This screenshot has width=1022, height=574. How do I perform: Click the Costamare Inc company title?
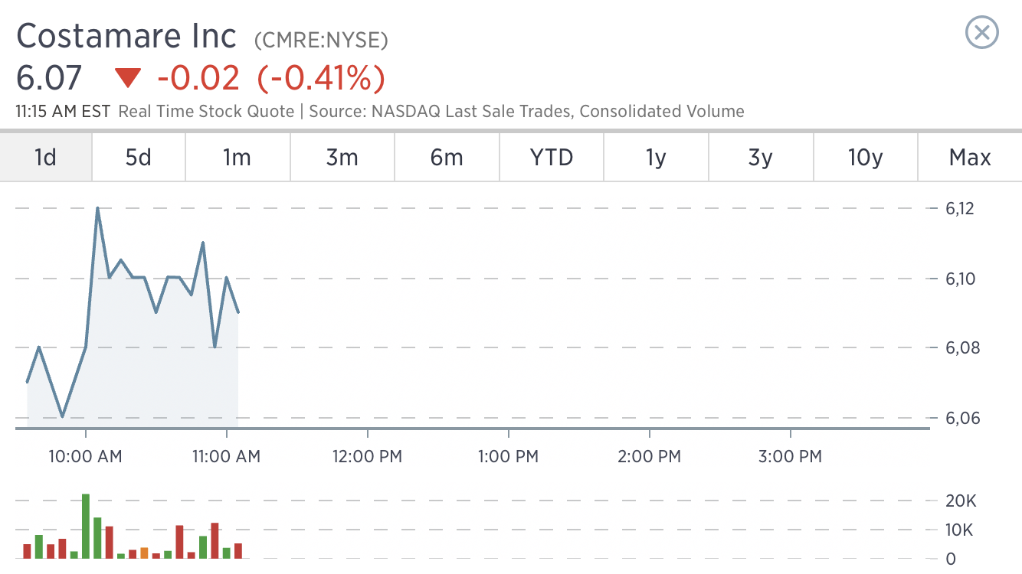pos(126,36)
